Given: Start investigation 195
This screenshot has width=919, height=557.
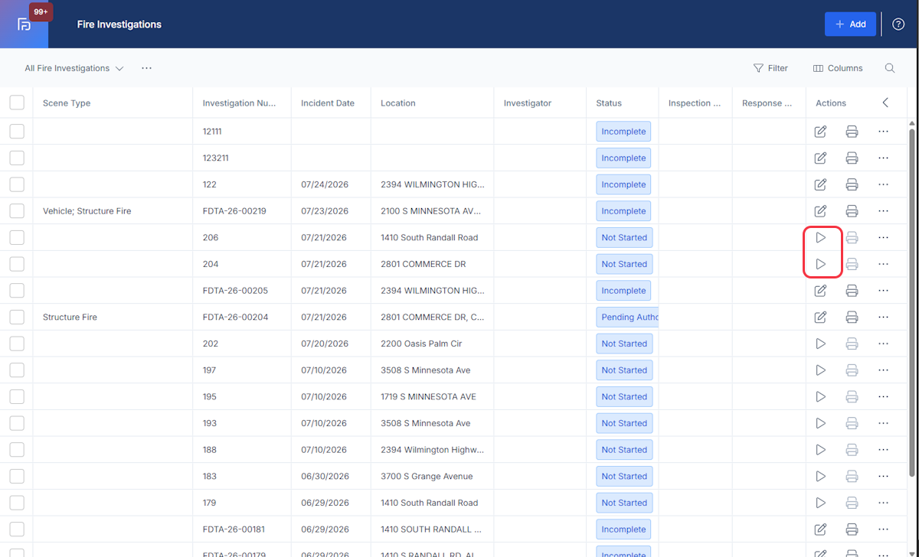Looking at the screenshot, I should [x=820, y=396].
